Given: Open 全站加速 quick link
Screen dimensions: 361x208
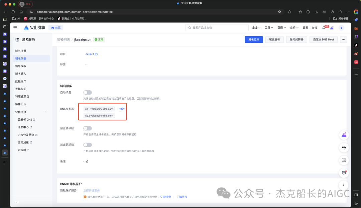Looking at the screenshot, I should 25,142.
